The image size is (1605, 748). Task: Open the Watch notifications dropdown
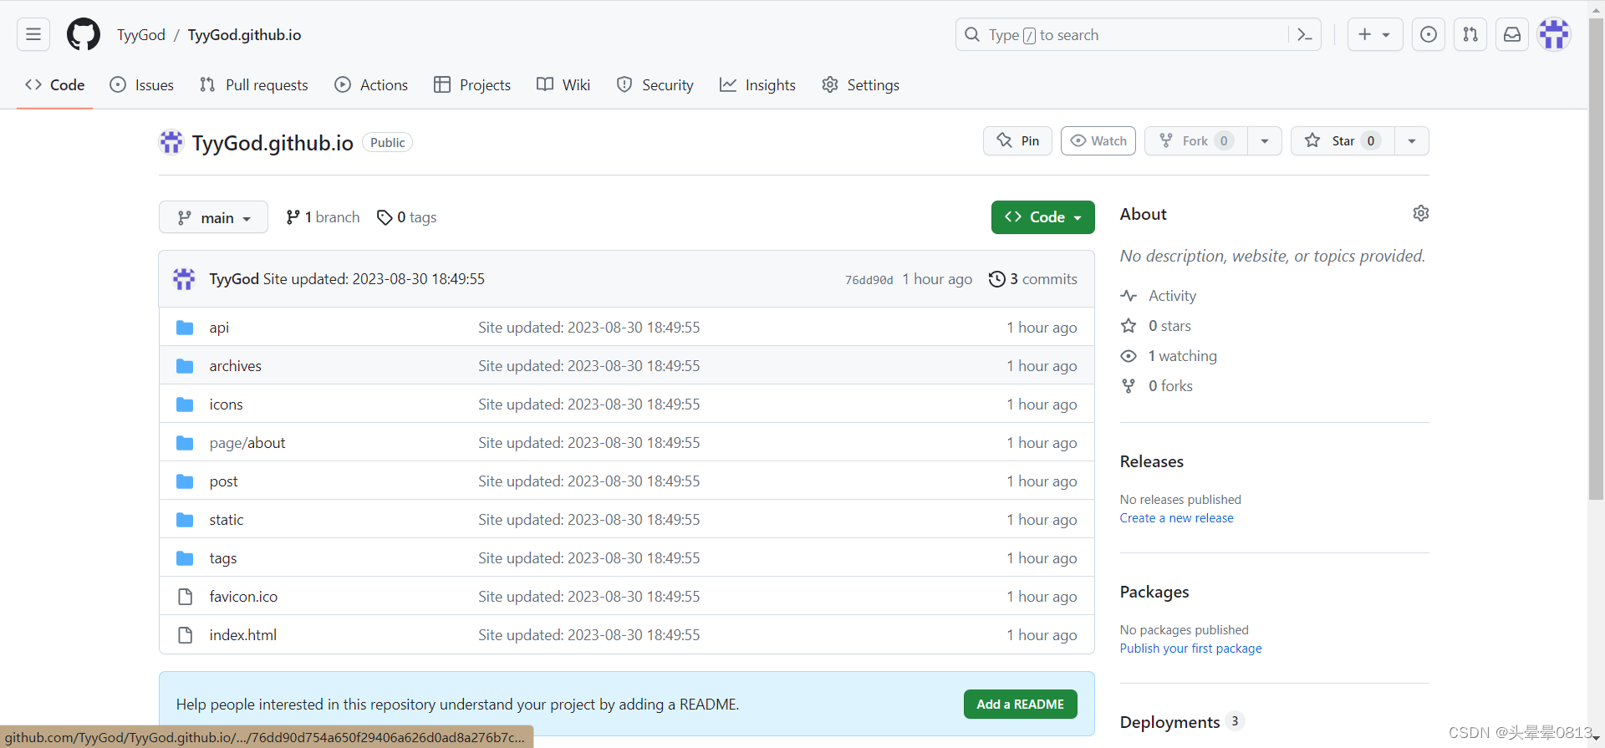(1098, 141)
